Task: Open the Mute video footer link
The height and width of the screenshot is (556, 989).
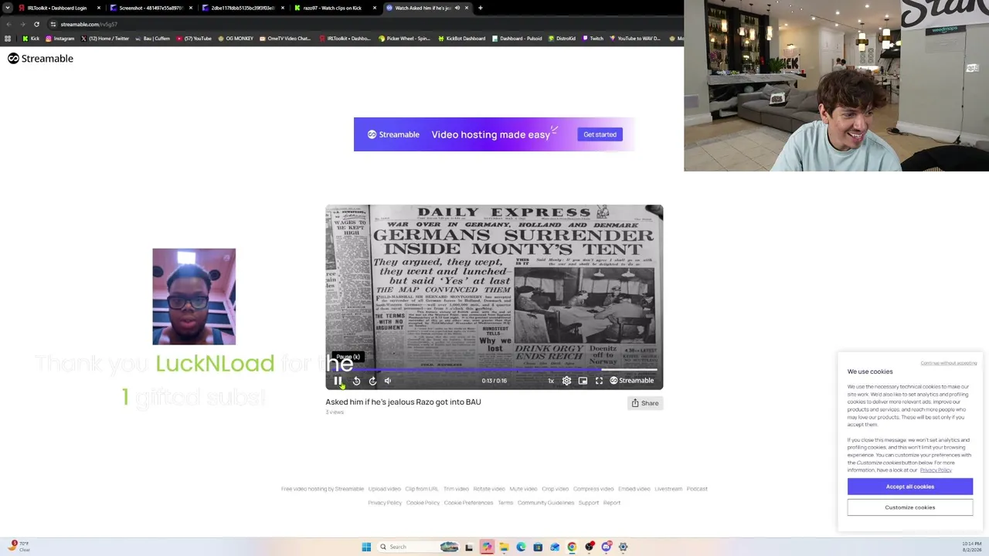Action: pos(523,489)
